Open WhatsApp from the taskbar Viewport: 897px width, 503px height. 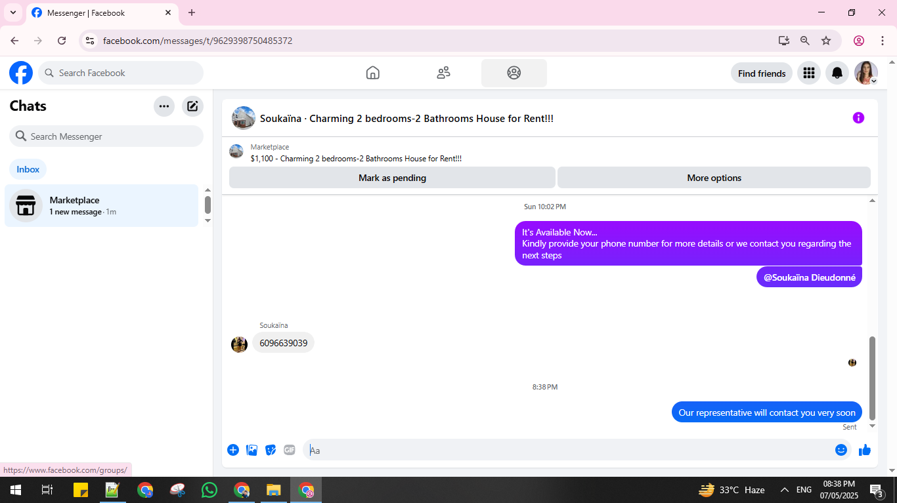(209, 490)
